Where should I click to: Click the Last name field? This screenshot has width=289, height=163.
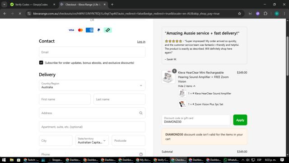pos(119,99)
